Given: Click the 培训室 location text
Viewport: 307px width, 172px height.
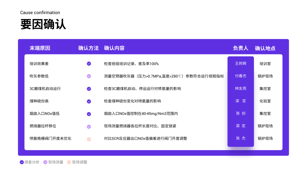Looking at the screenshot, I should click(265, 63).
